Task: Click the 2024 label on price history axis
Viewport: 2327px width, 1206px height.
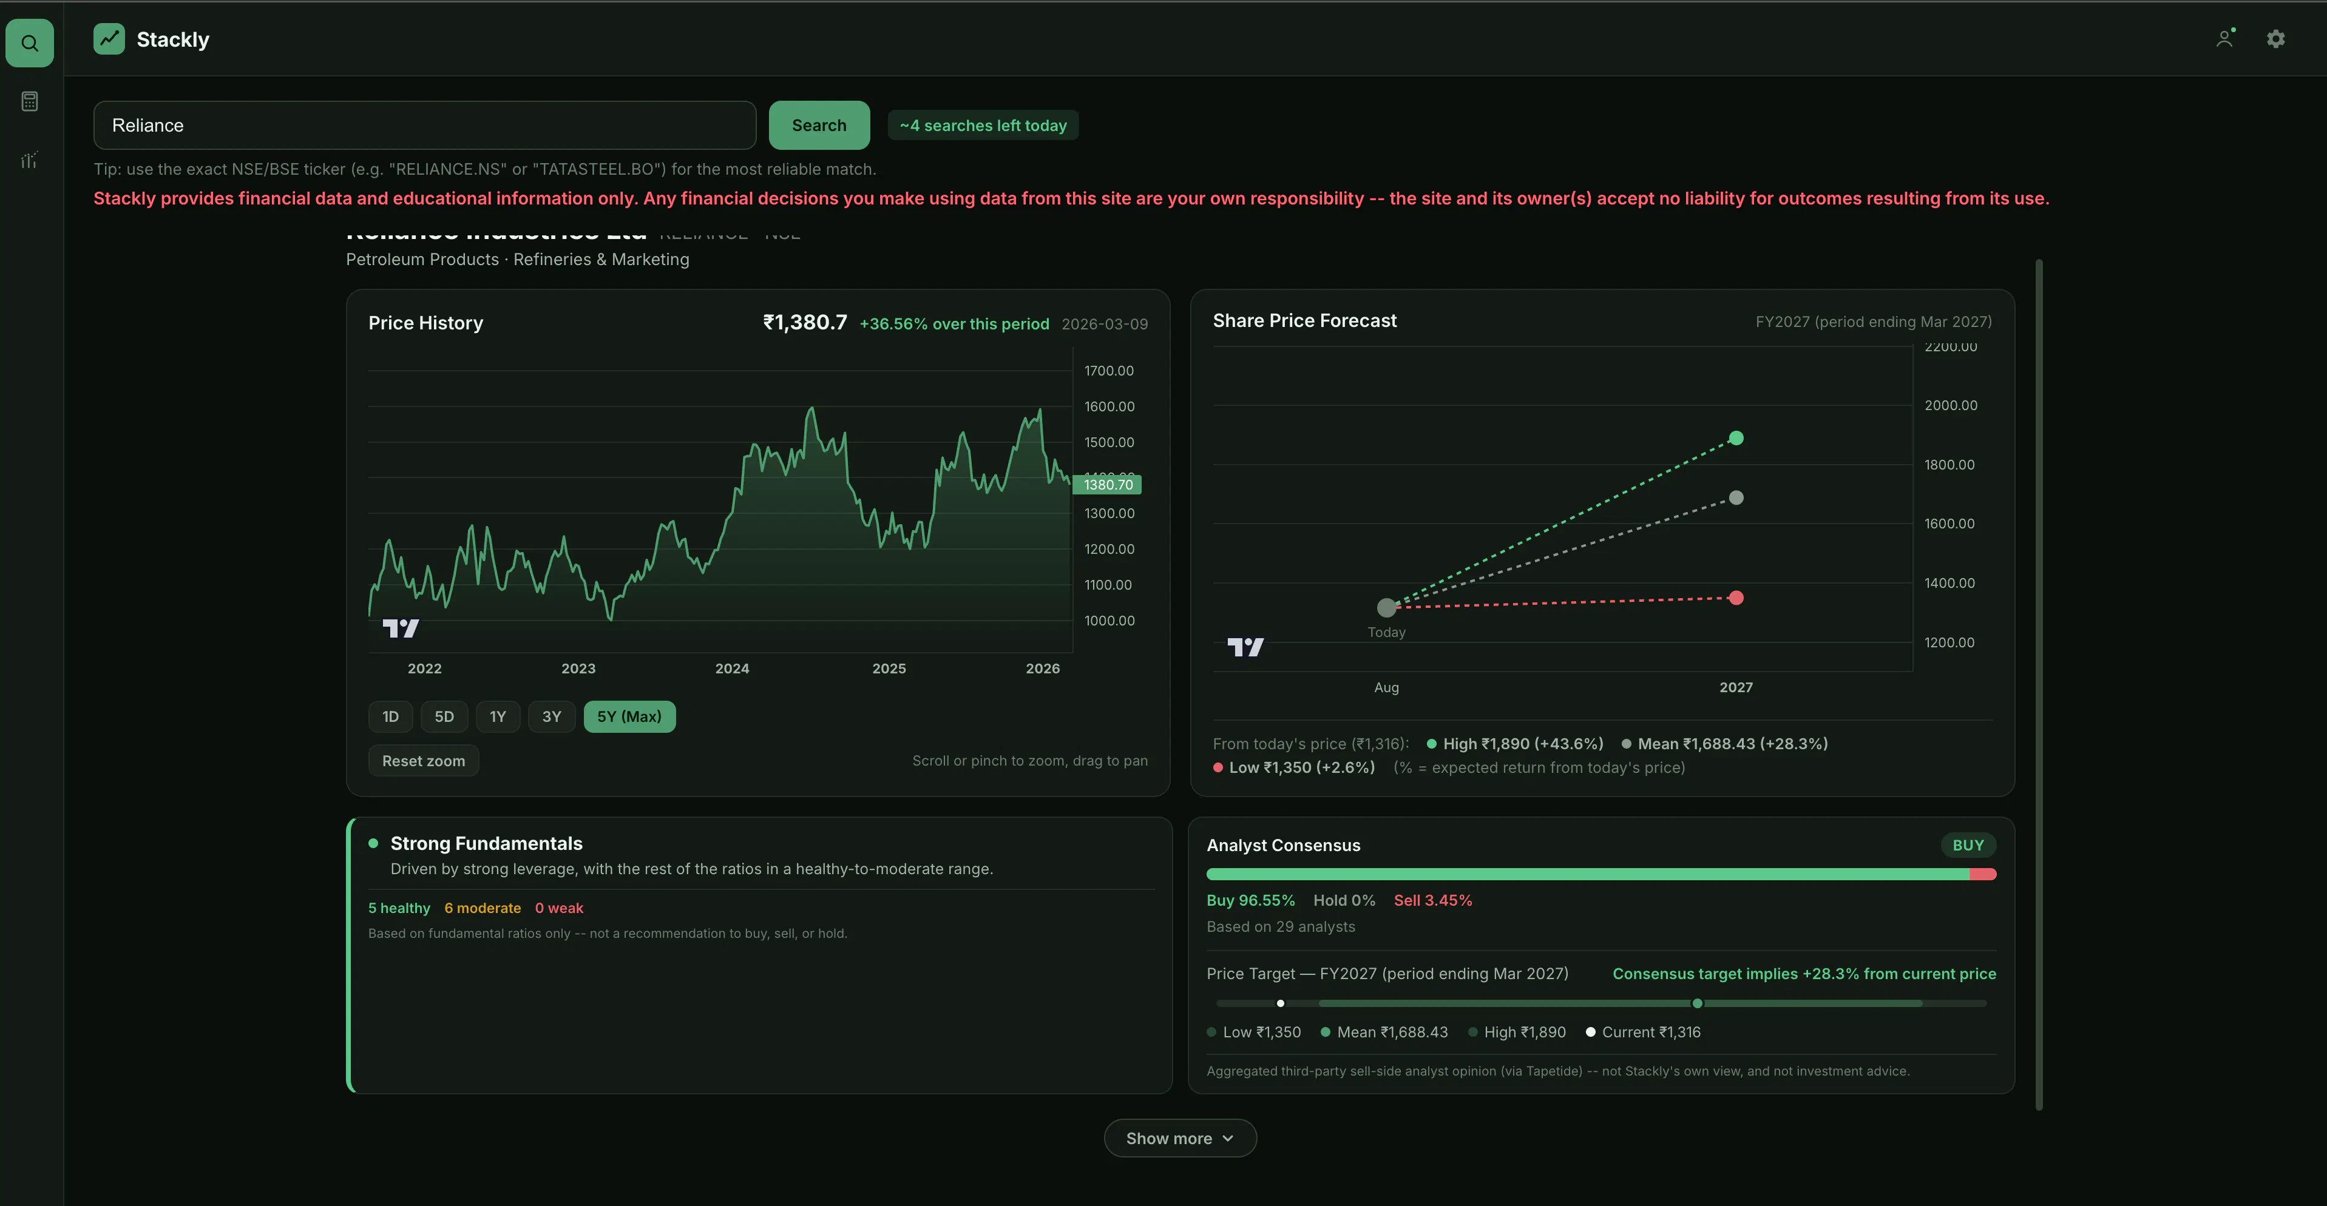Action: tap(732, 668)
